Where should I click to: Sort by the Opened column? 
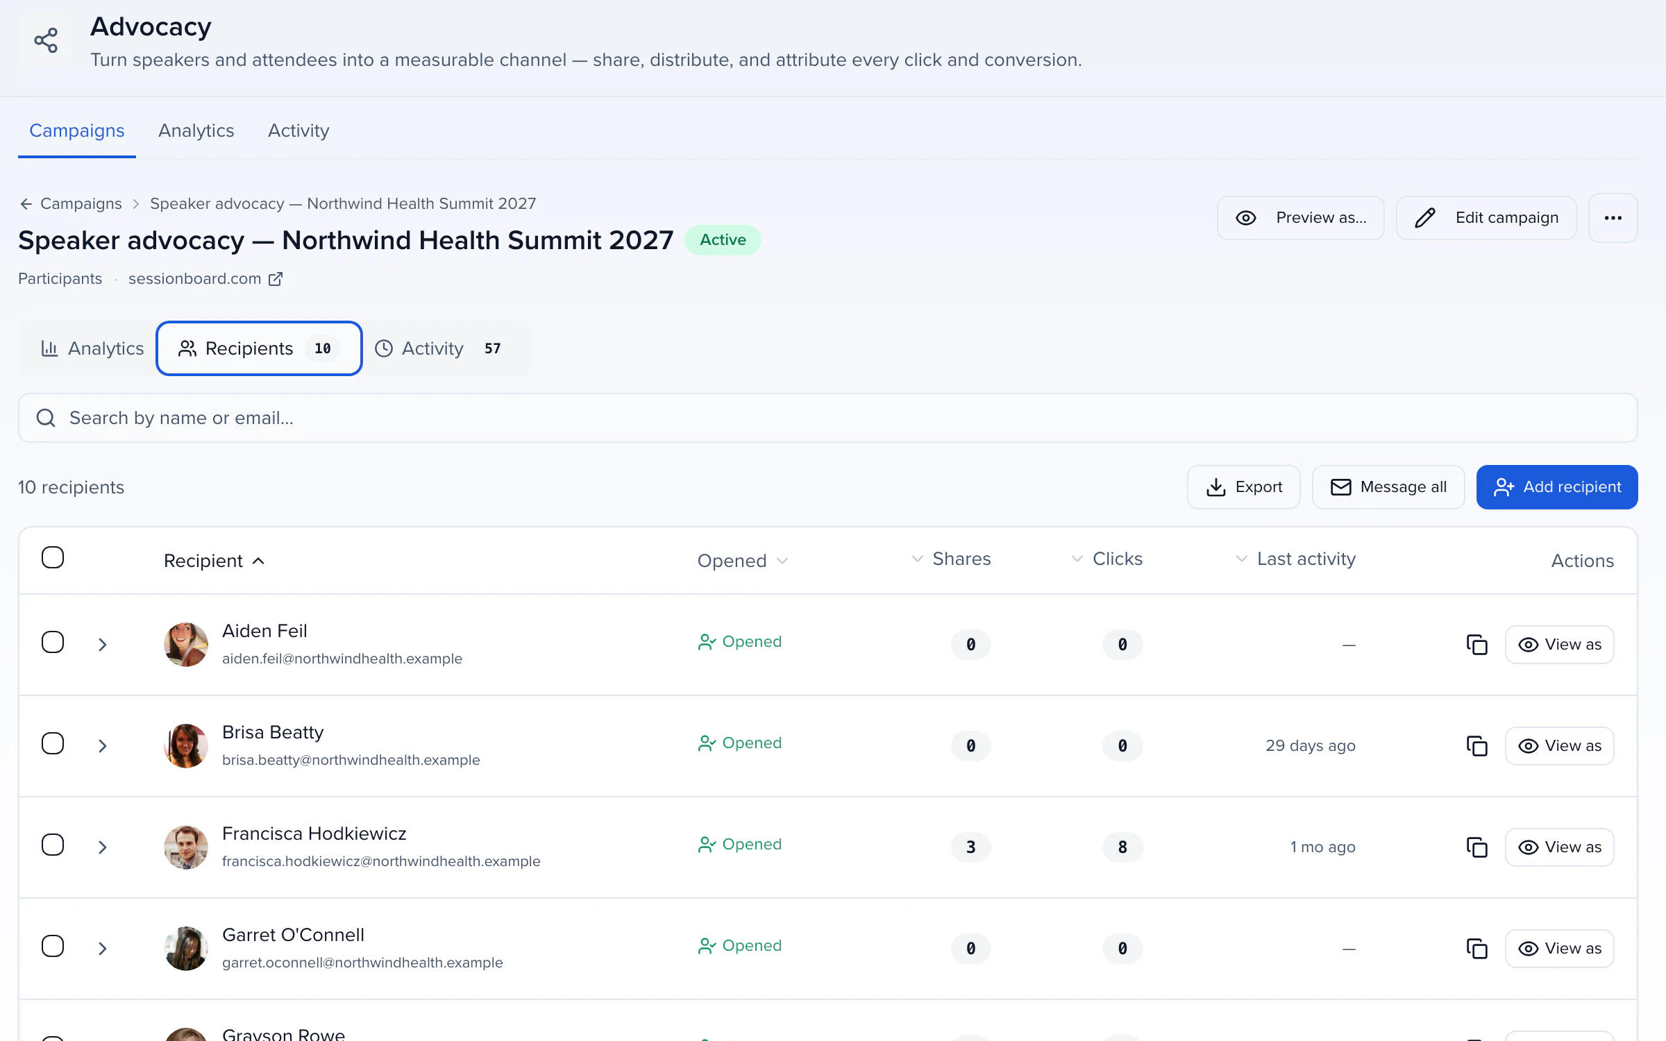tap(743, 561)
